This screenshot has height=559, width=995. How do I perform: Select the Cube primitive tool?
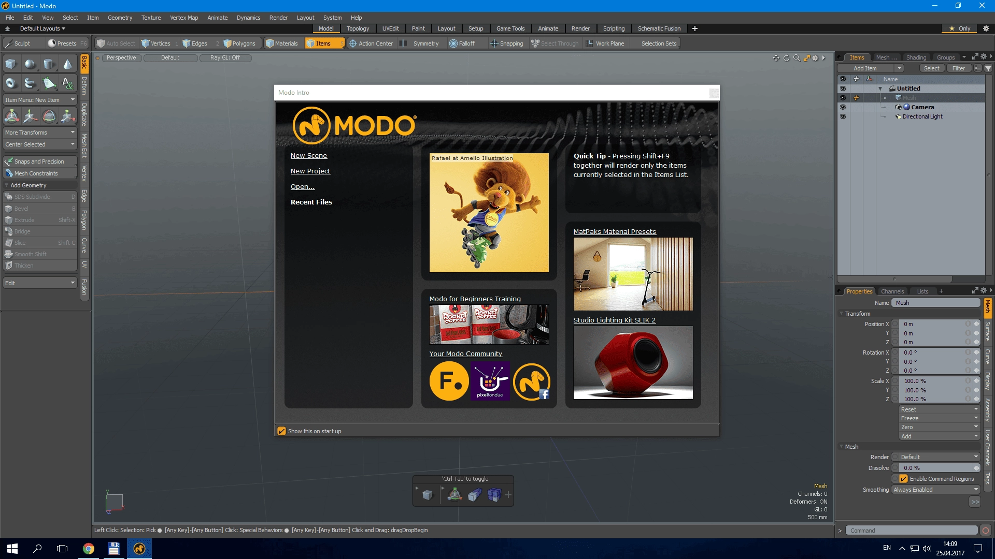[x=11, y=64]
